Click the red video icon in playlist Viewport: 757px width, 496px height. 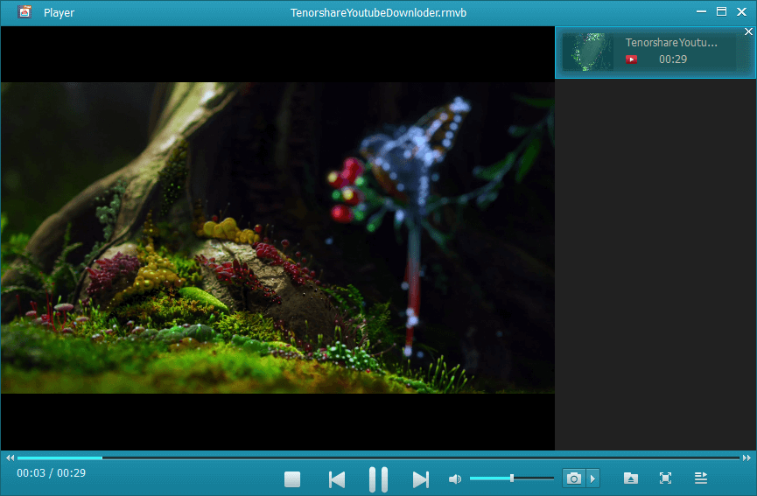(x=632, y=59)
